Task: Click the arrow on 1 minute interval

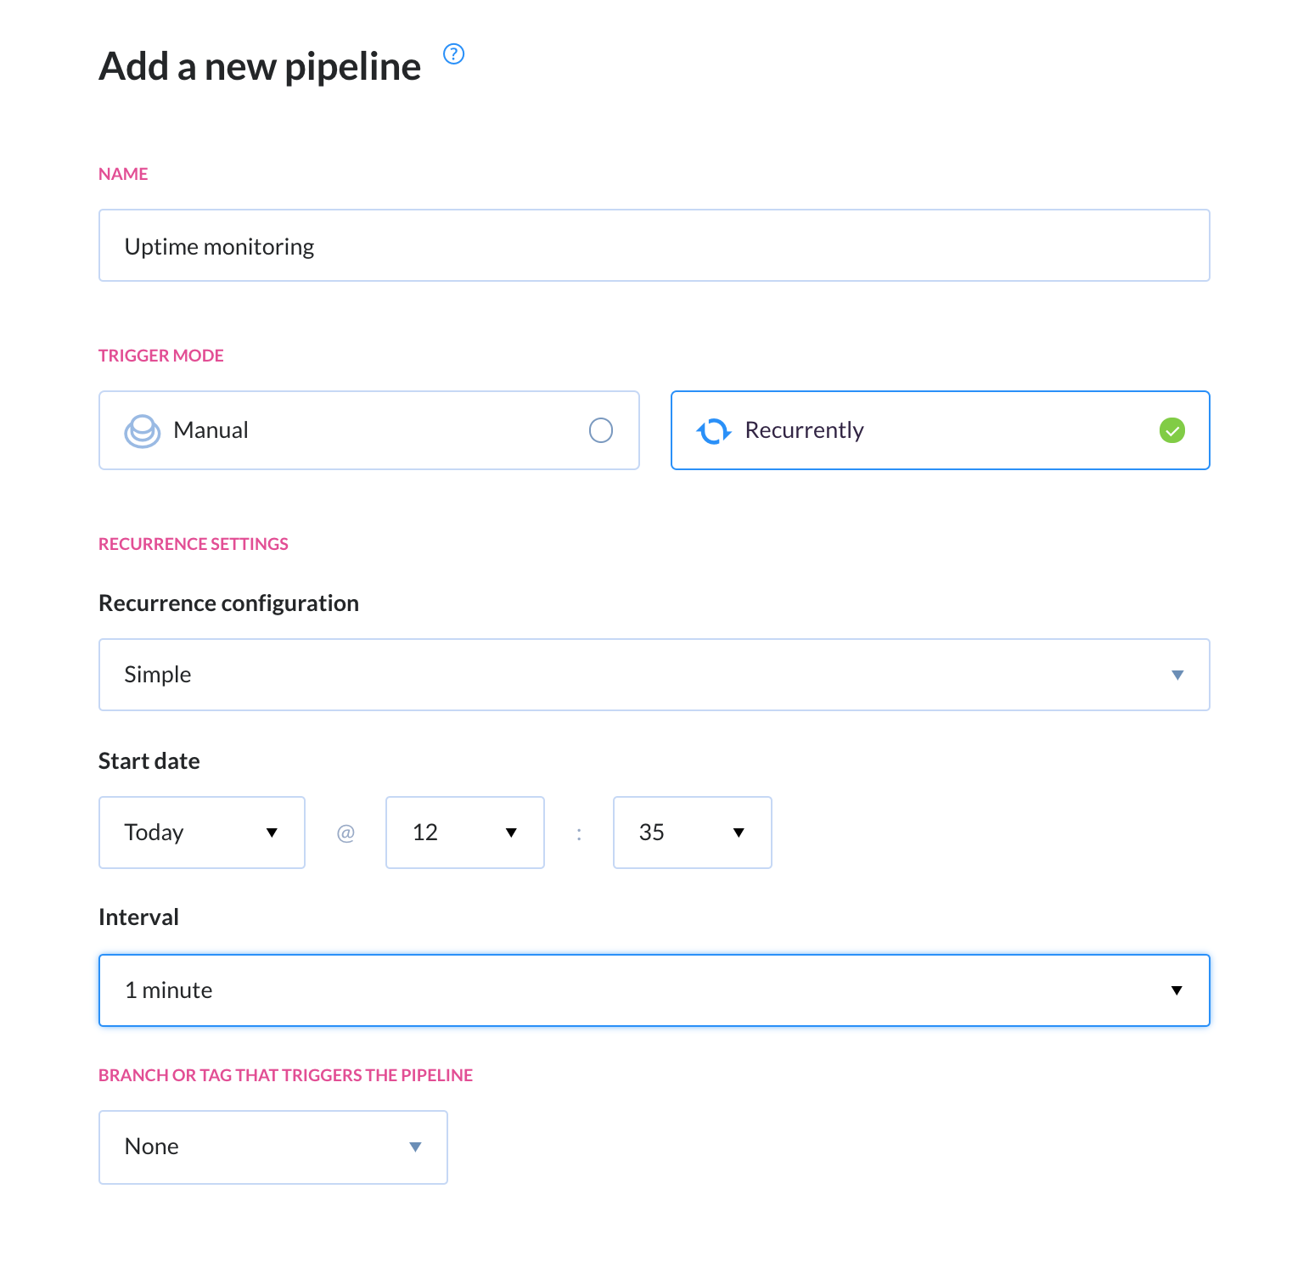Action: click(1177, 990)
